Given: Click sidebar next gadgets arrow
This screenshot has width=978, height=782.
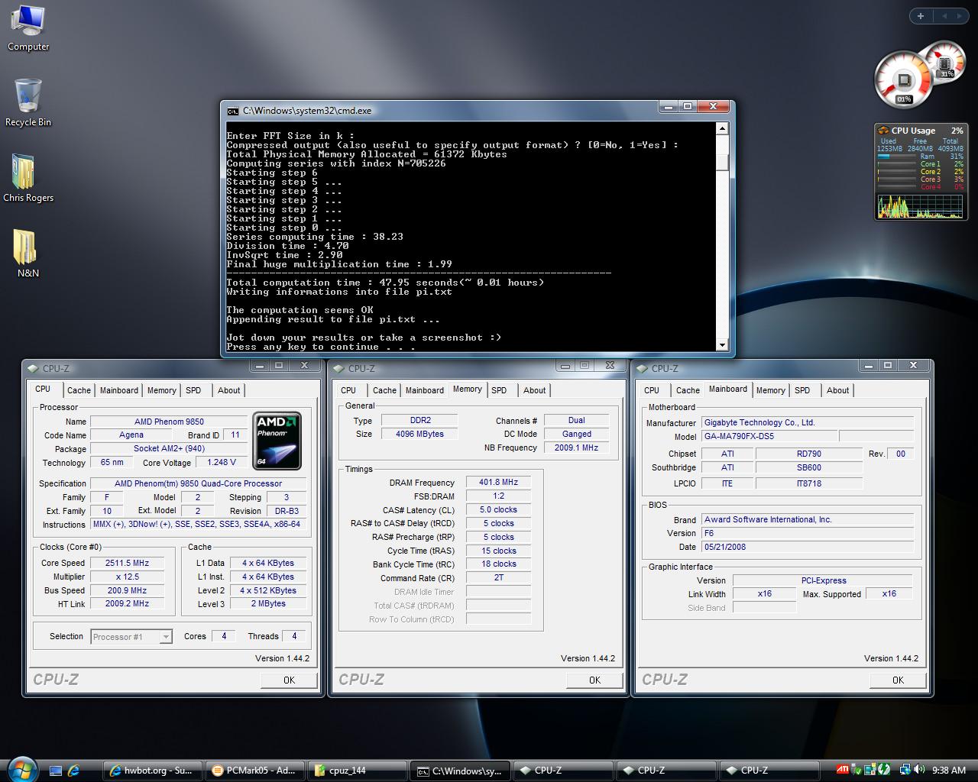Looking at the screenshot, I should point(961,16).
